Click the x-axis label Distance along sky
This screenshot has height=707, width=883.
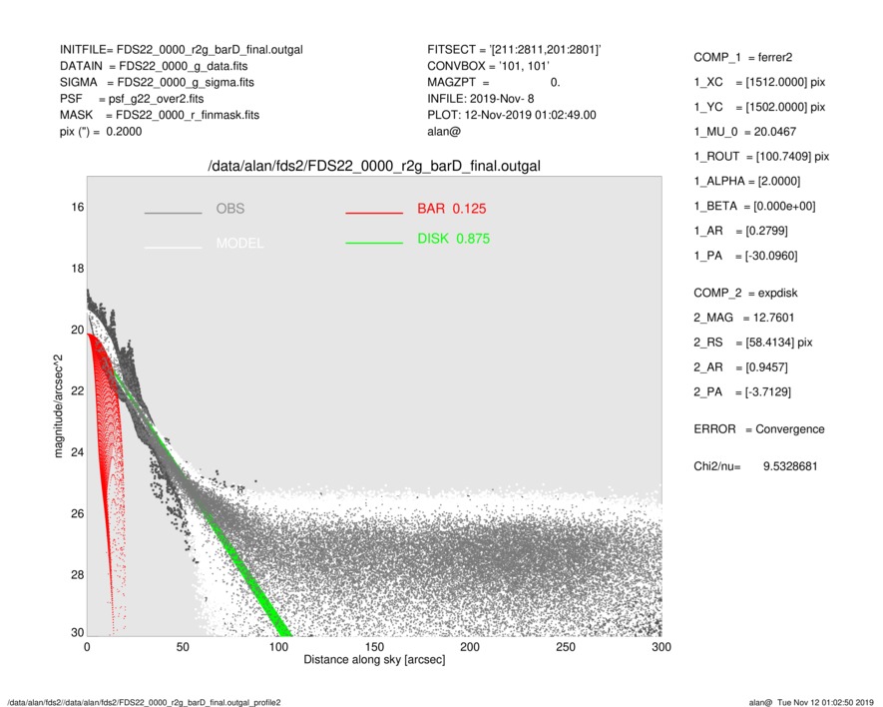pyautogui.click(x=374, y=661)
